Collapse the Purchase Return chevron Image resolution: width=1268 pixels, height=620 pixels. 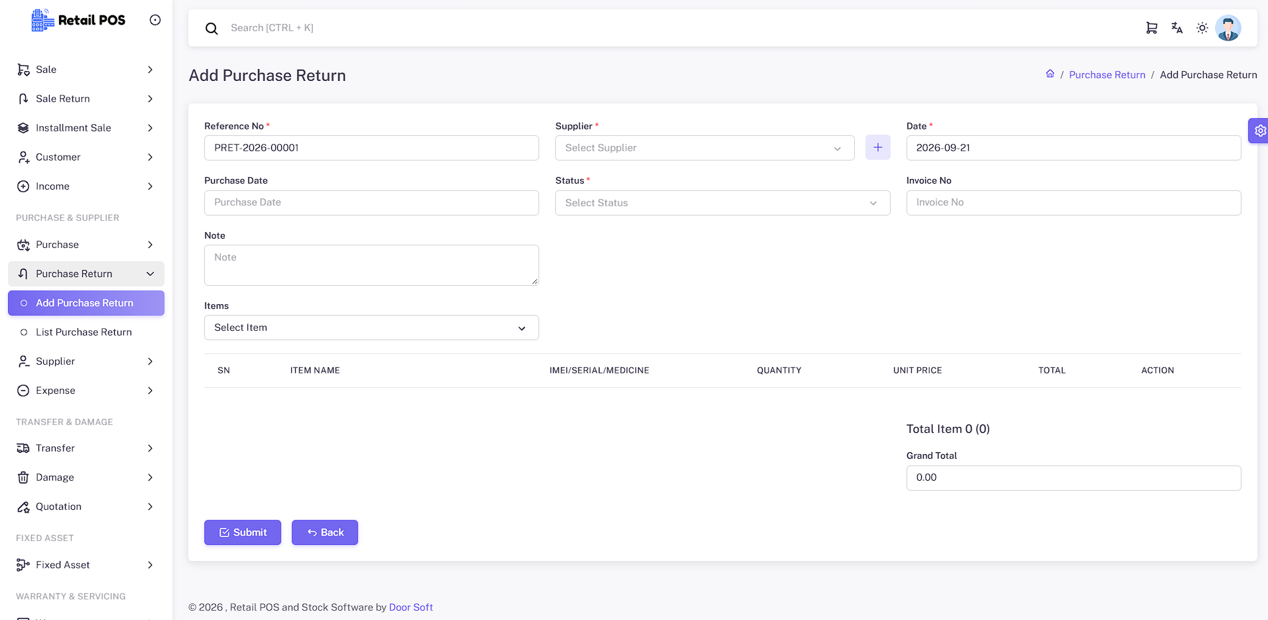click(151, 274)
